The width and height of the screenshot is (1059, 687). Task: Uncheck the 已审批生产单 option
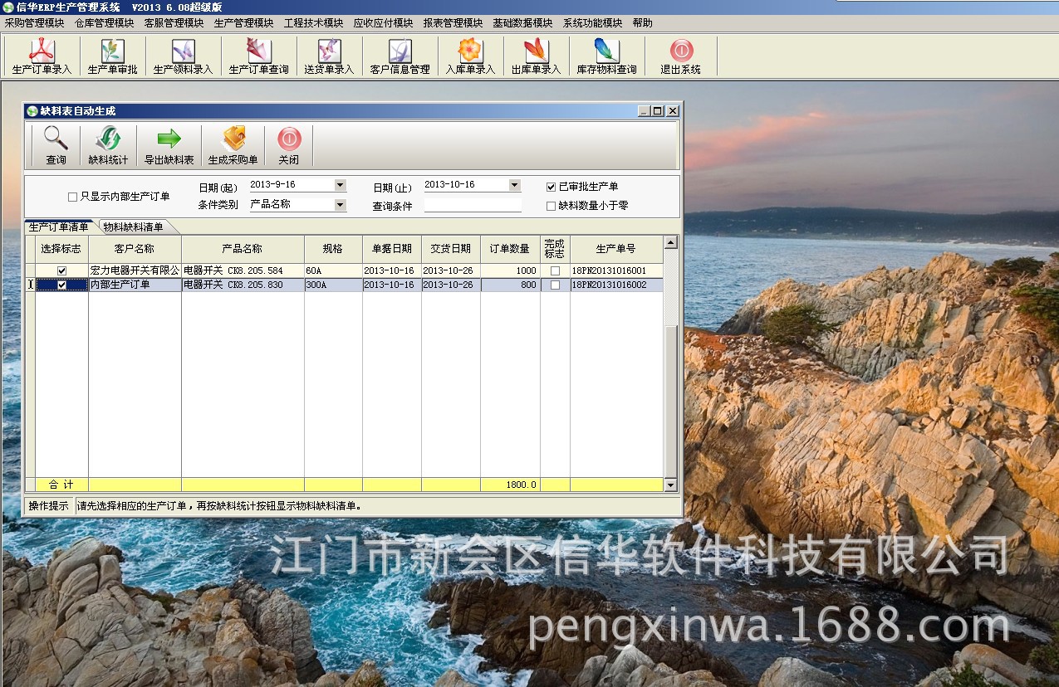(552, 186)
